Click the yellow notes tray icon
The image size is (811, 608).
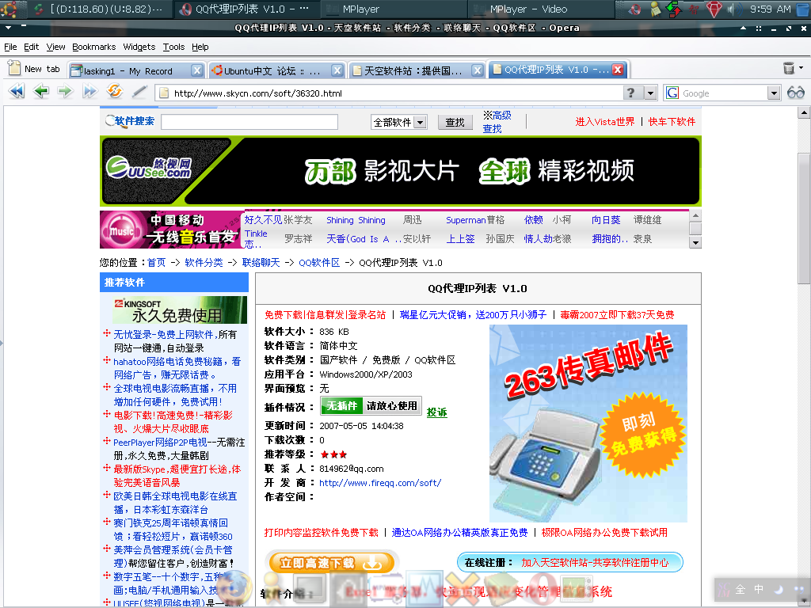[655, 9]
